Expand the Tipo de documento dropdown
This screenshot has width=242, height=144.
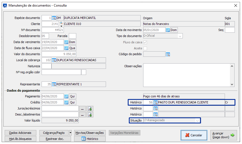[x=180, y=36]
